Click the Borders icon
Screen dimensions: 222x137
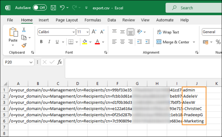click(71, 42)
